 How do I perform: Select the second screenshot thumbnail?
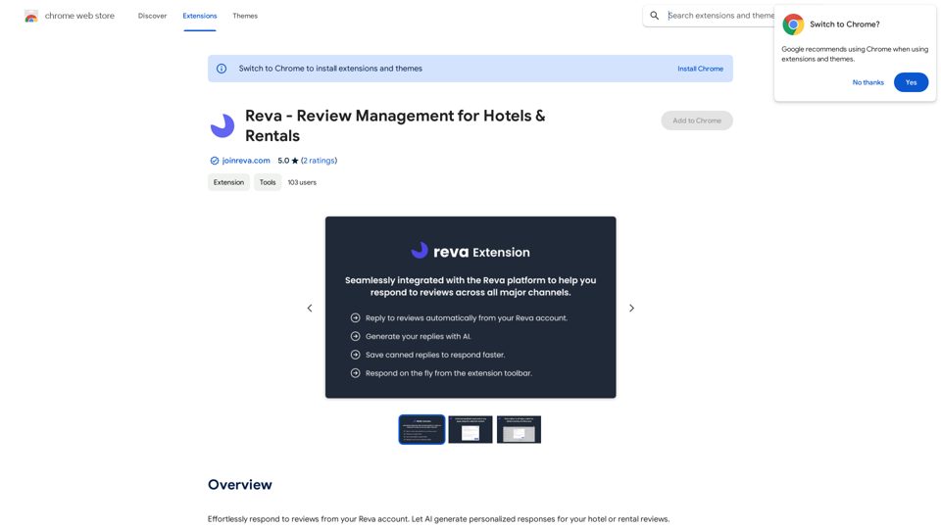pos(470,429)
